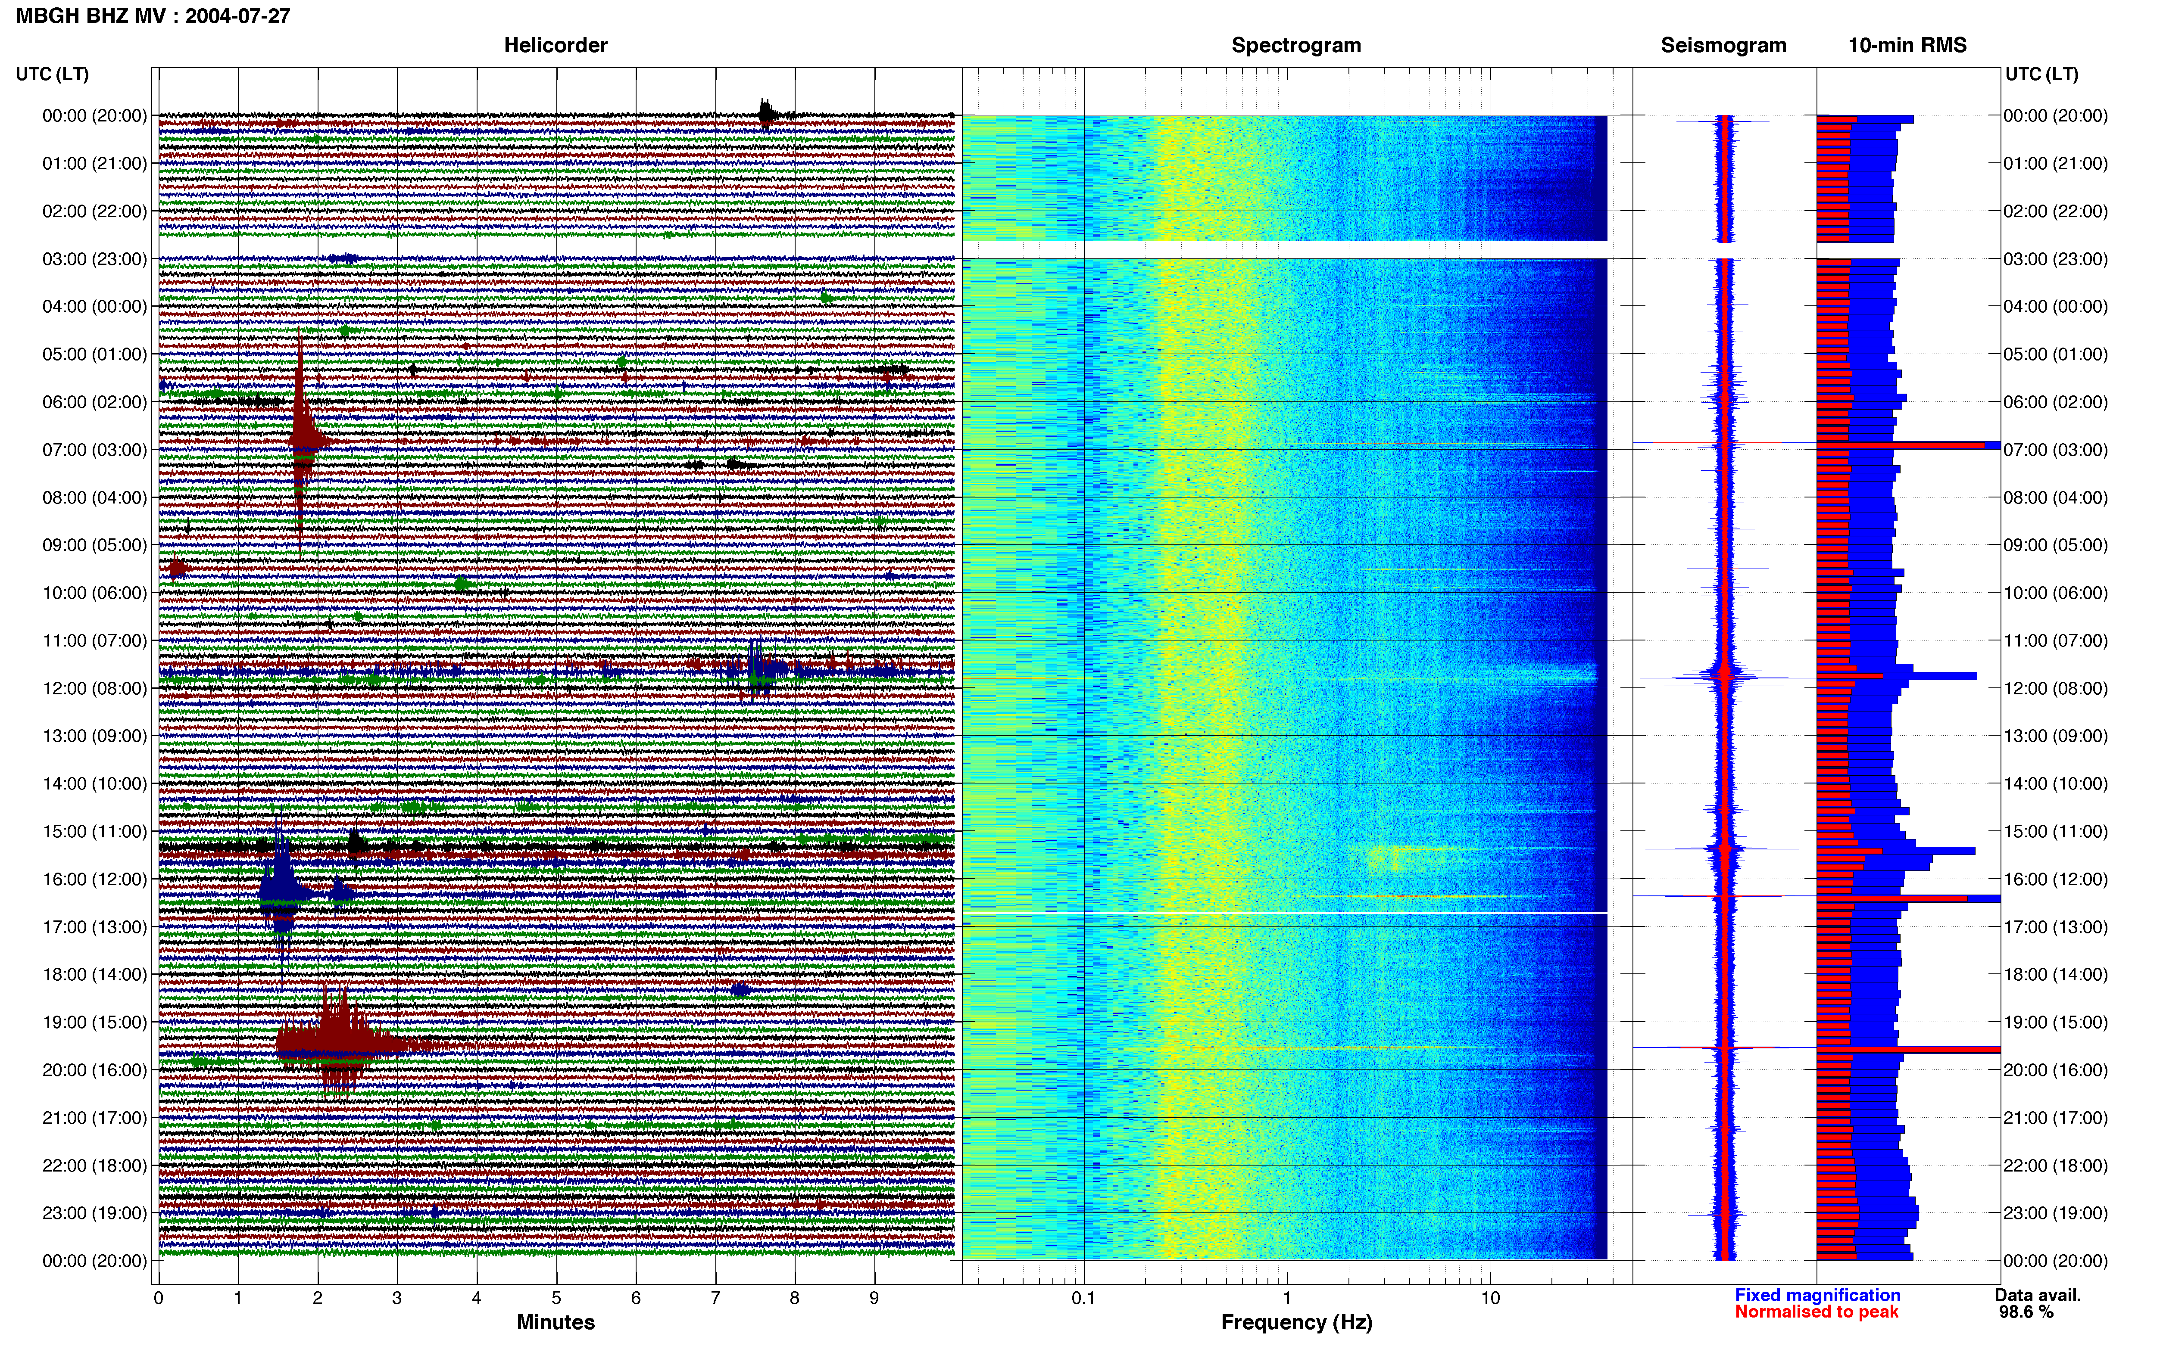Viewport: 2163px width, 1352px height.
Task: Click the 'Normalised to peak' legend text
Action: [1816, 1312]
